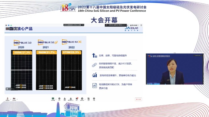Expand the arrow beside the record button
This screenshot has width=209, height=117.
pyautogui.click(x=85, y=99)
